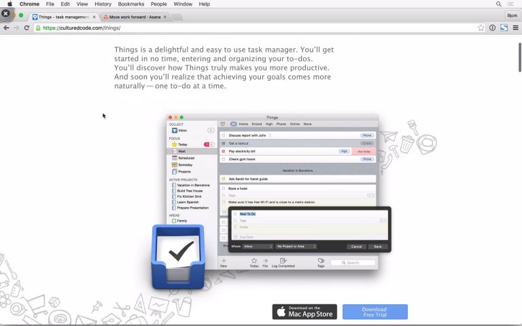The width and height of the screenshot is (522, 326).
Task: Check off Pay electricity bill
Action: pos(224,151)
